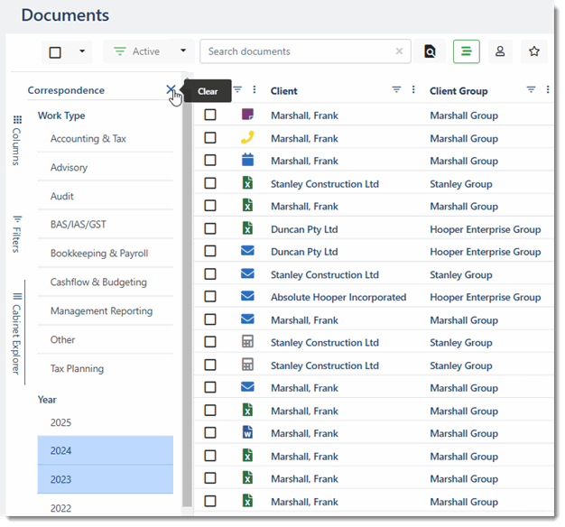This screenshot has height=527, width=565.
Task: Select Bookkeeping & Payroll work type
Action: (106, 254)
